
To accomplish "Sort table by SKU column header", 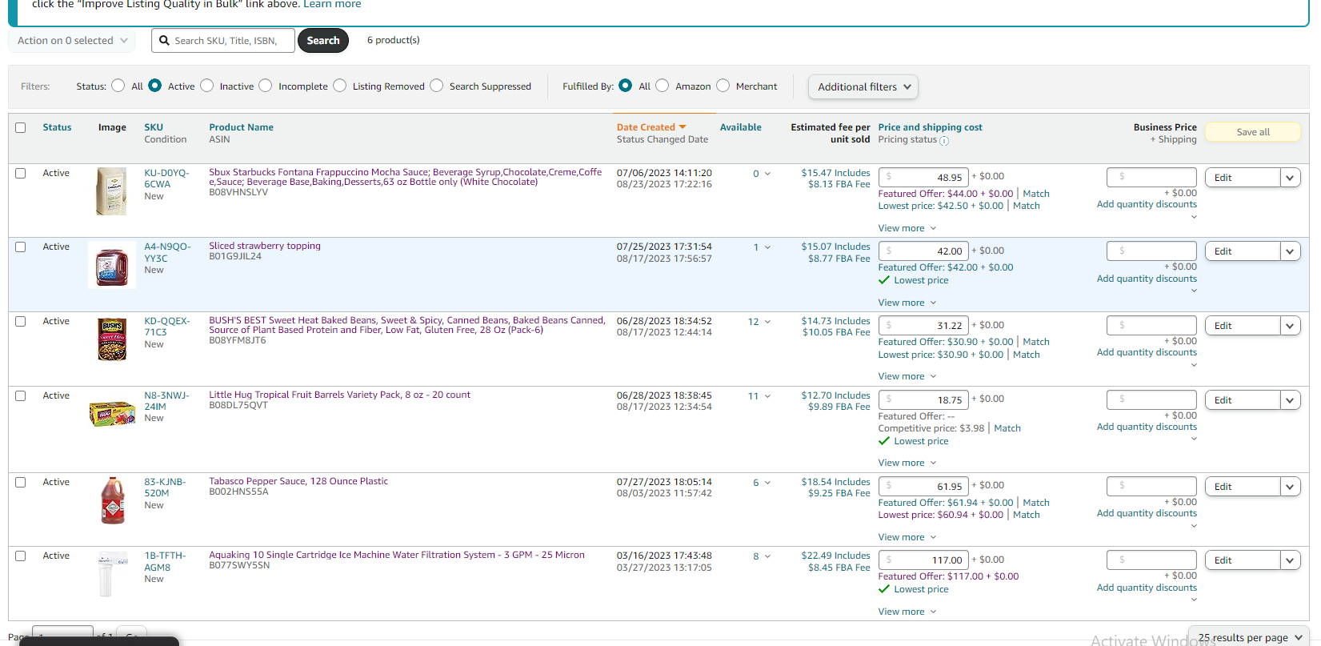I will coord(154,127).
